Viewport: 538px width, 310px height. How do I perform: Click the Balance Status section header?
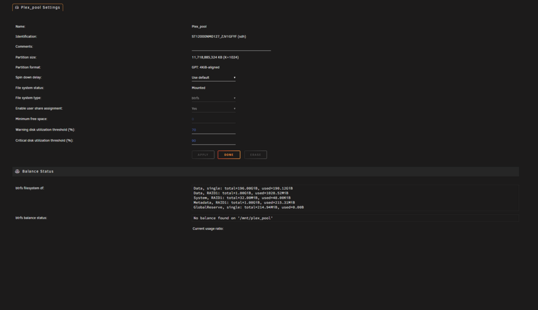(x=266, y=171)
